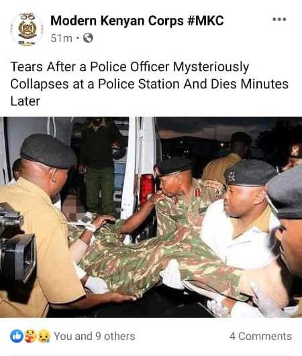The height and width of the screenshot is (356, 302).
Task: Click the blue Like reaction icon
Action: coord(17,337)
